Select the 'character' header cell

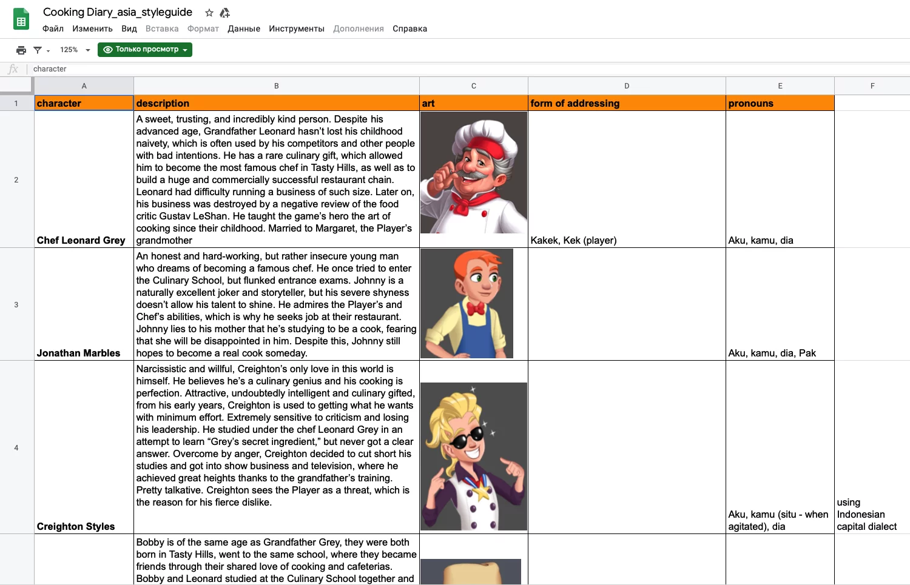coord(84,103)
